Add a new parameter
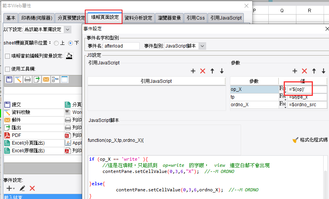 tap(295, 71)
